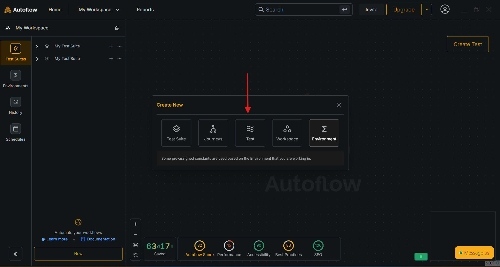Image resolution: width=500 pixels, height=267 pixels.
Task: Choose Journeys in the Create New dialog
Action: click(x=213, y=133)
